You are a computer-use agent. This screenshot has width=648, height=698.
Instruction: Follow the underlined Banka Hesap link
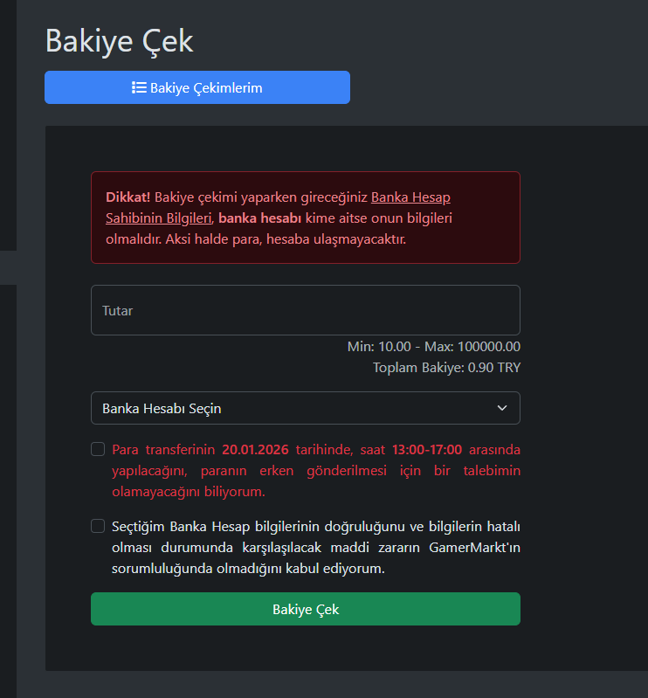pos(410,197)
